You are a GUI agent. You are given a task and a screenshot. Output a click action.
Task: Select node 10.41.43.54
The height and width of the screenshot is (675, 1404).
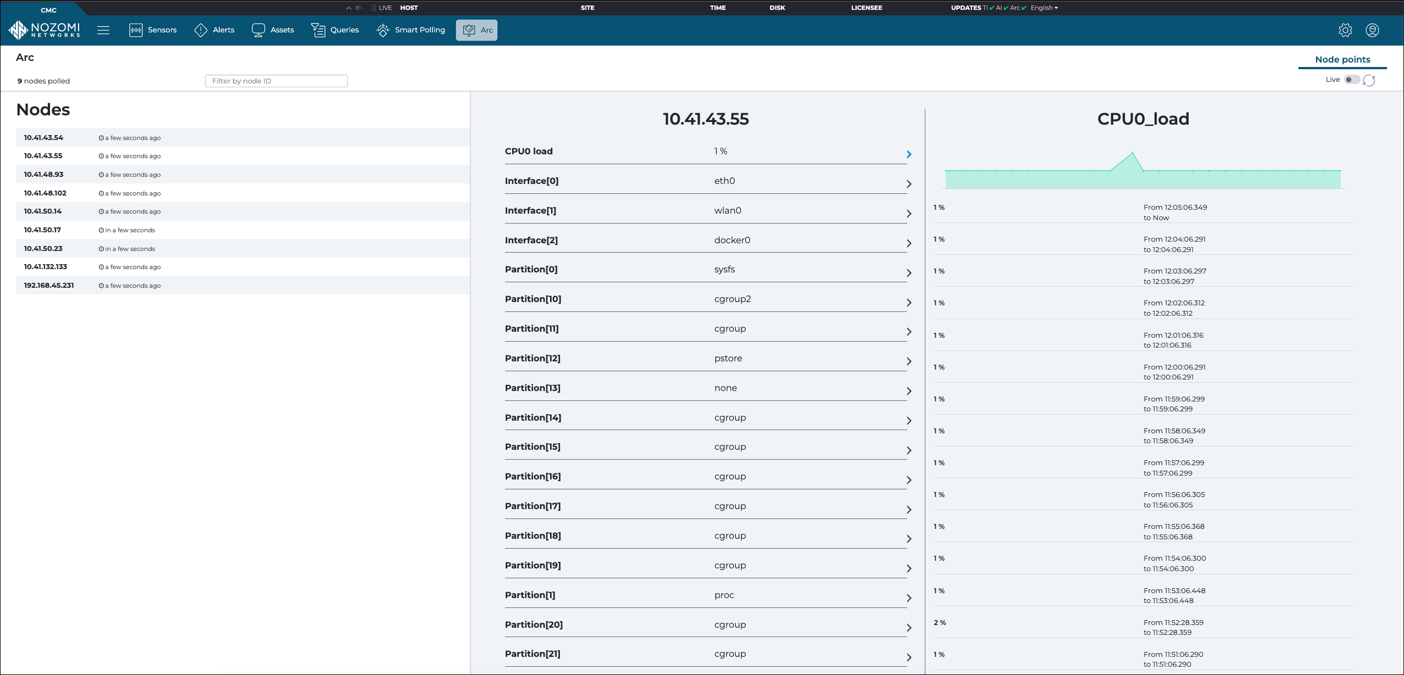coord(243,137)
